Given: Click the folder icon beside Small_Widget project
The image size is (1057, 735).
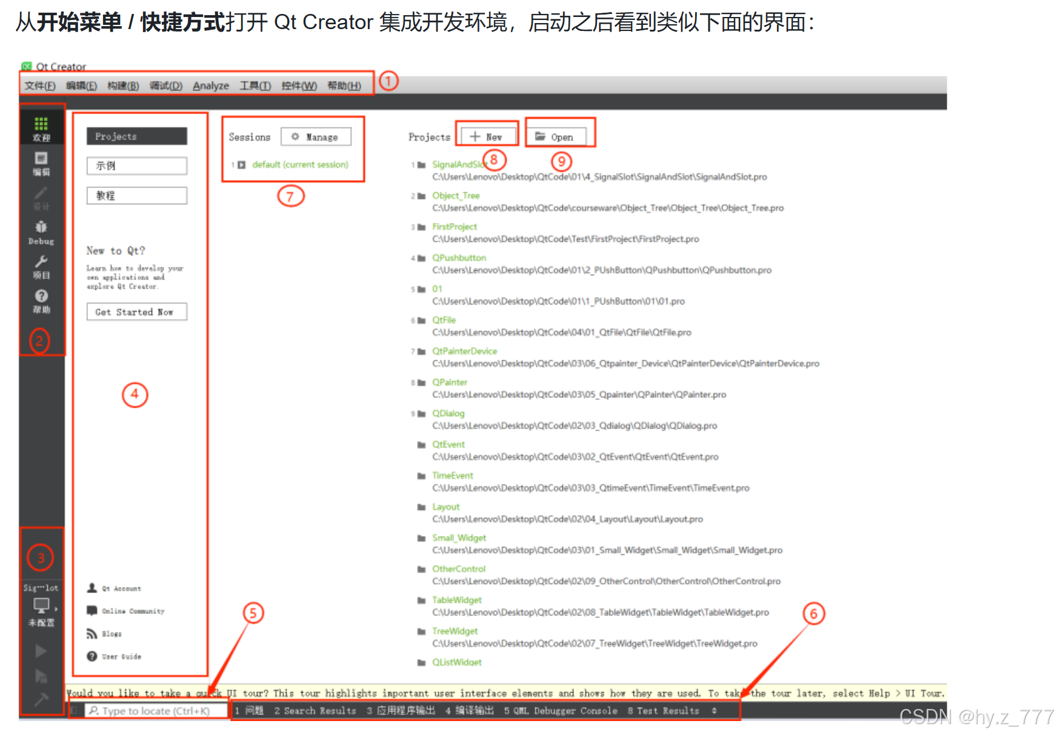Looking at the screenshot, I should click(422, 538).
